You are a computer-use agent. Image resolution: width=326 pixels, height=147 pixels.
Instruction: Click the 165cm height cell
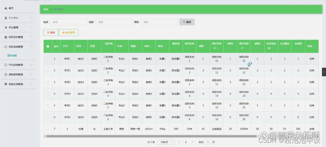pyautogui.click(x=149, y=129)
